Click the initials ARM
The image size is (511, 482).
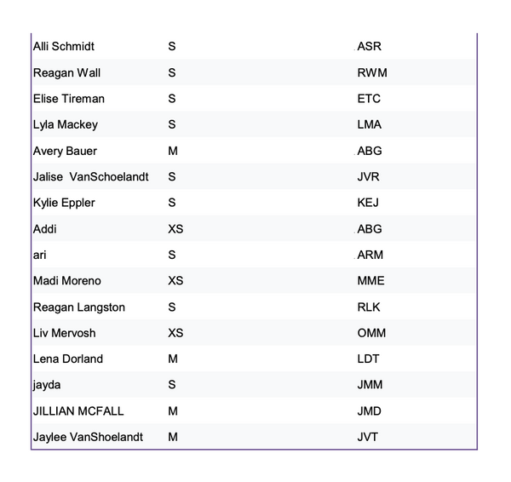[370, 255]
